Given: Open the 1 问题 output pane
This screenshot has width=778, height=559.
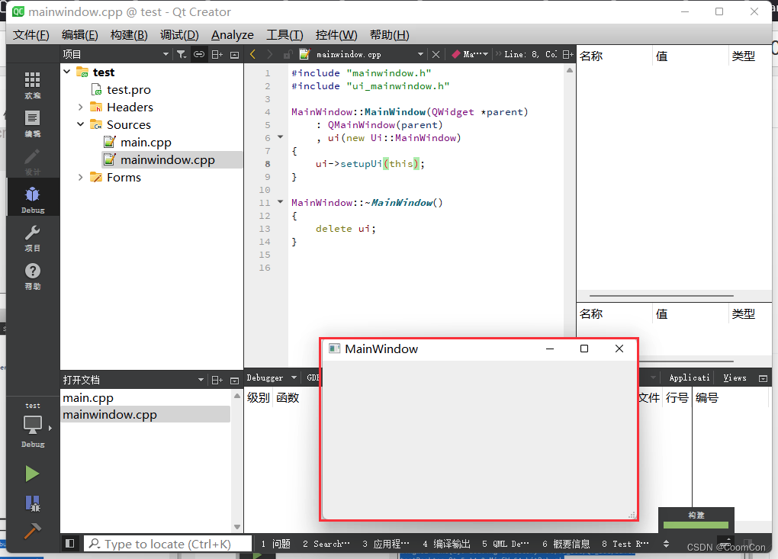Looking at the screenshot, I should point(276,544).
